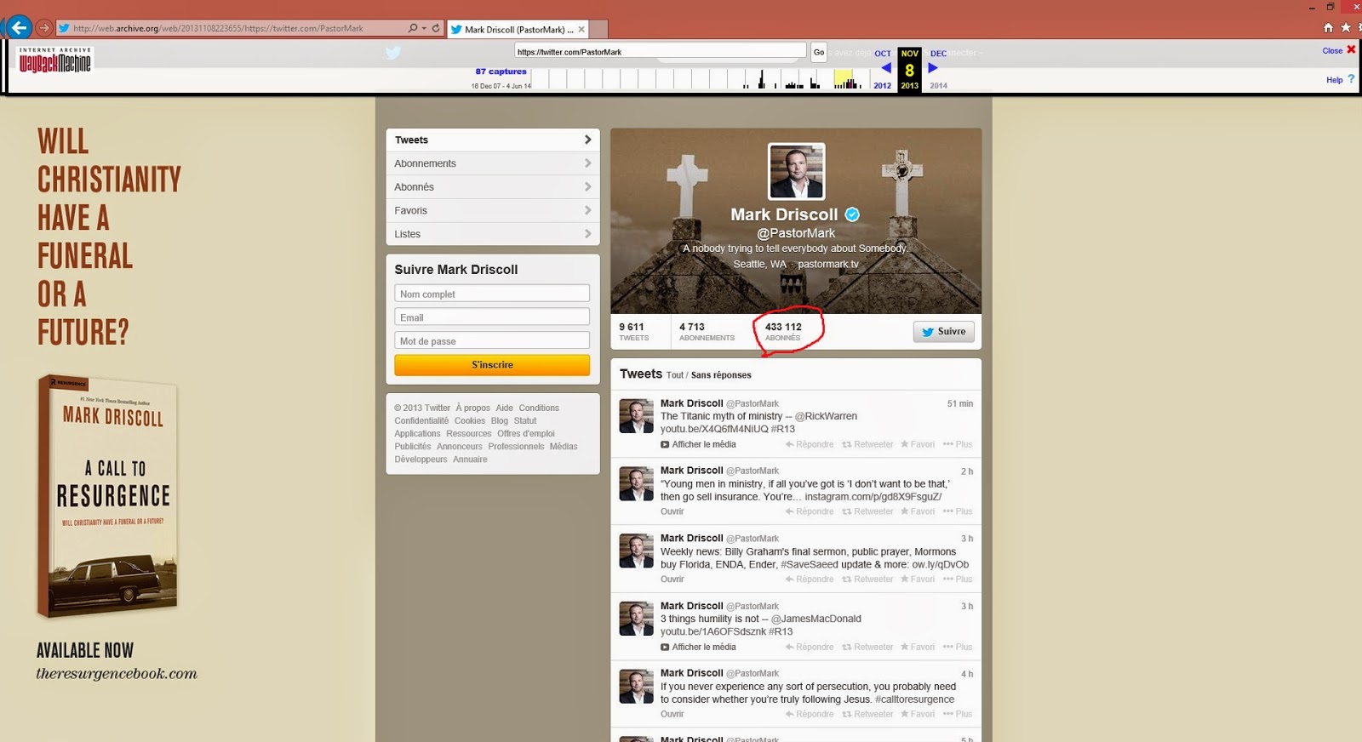This screenshot has height=742, width=1362.
Task: Click chevron next to Favoris
Action: (x=587, y=210)
